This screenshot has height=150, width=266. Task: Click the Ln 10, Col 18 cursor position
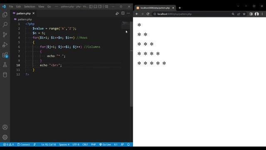(x=49, y=145)
